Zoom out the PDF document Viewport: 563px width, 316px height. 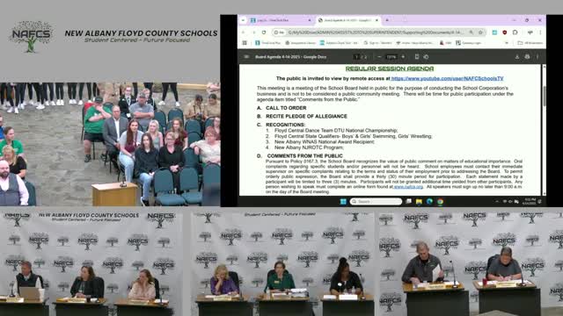(x=379, y=56)
